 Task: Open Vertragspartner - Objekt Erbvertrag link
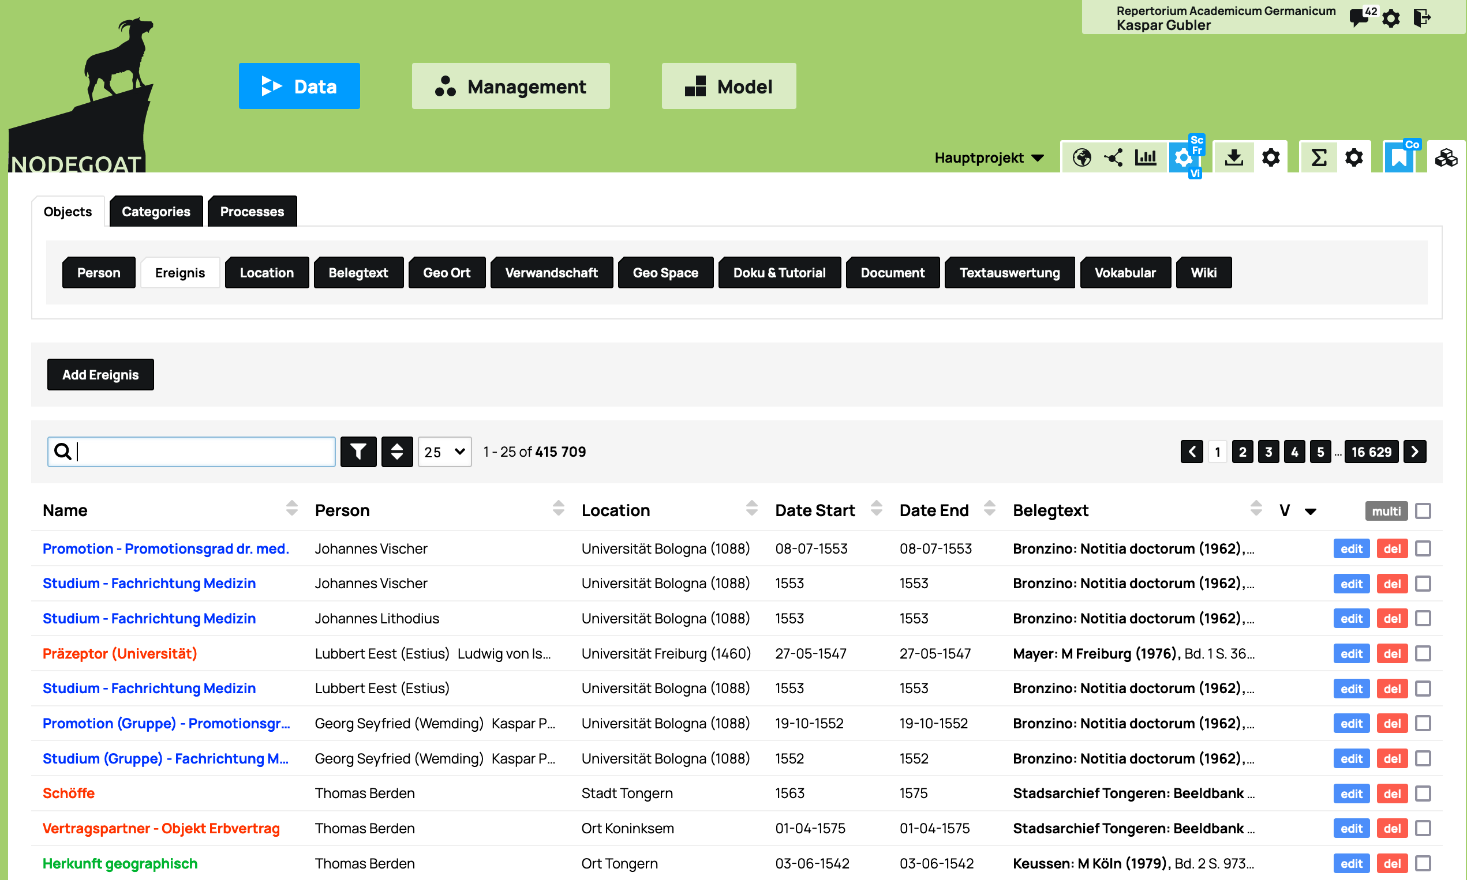tap(161, 829)
